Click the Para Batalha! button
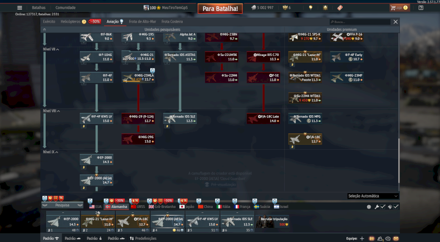440x242 pixels. [220, 9]
